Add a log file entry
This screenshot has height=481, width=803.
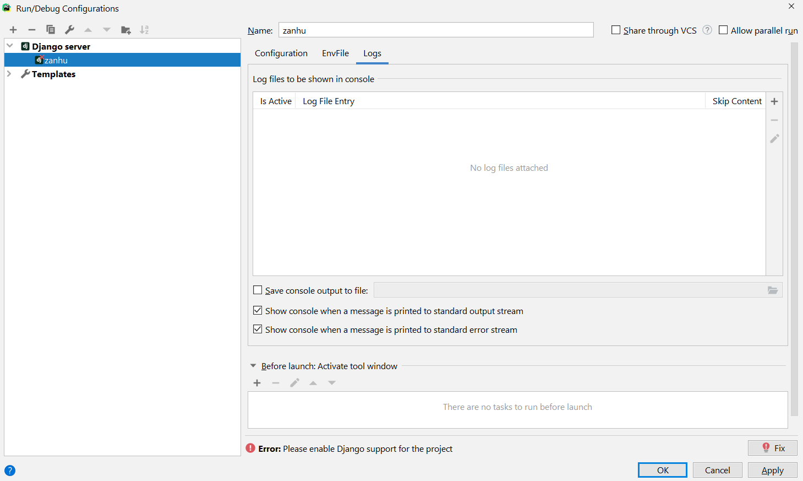point(774,101)
